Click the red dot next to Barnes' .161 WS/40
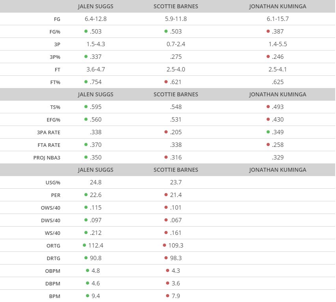Screen dimensions: 336x302 click(166, 233)
